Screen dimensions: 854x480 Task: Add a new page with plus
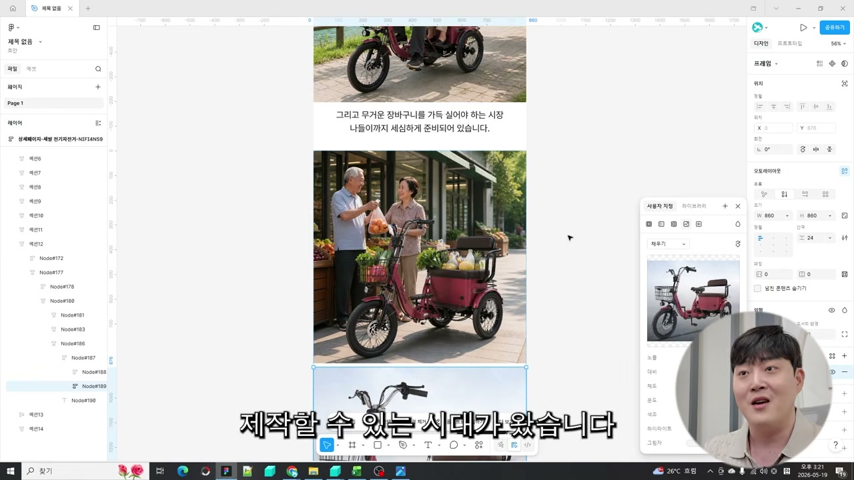(x=98, y=87)
